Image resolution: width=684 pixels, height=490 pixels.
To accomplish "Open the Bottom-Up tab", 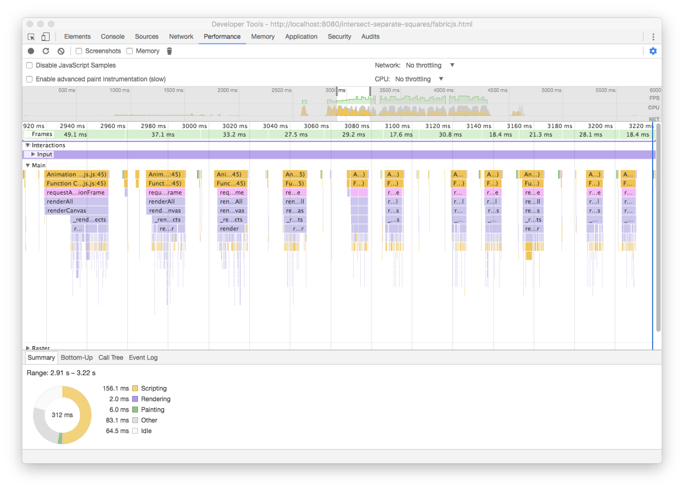I will (76, 357).
